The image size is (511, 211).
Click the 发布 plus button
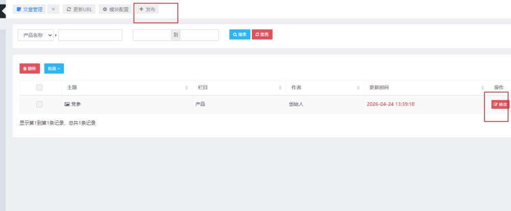click(x=147, y=9)
